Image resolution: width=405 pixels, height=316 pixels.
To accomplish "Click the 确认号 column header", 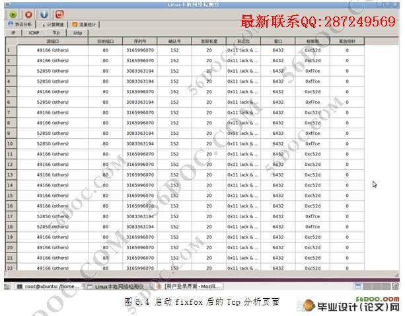I will [x=174, y=41].
